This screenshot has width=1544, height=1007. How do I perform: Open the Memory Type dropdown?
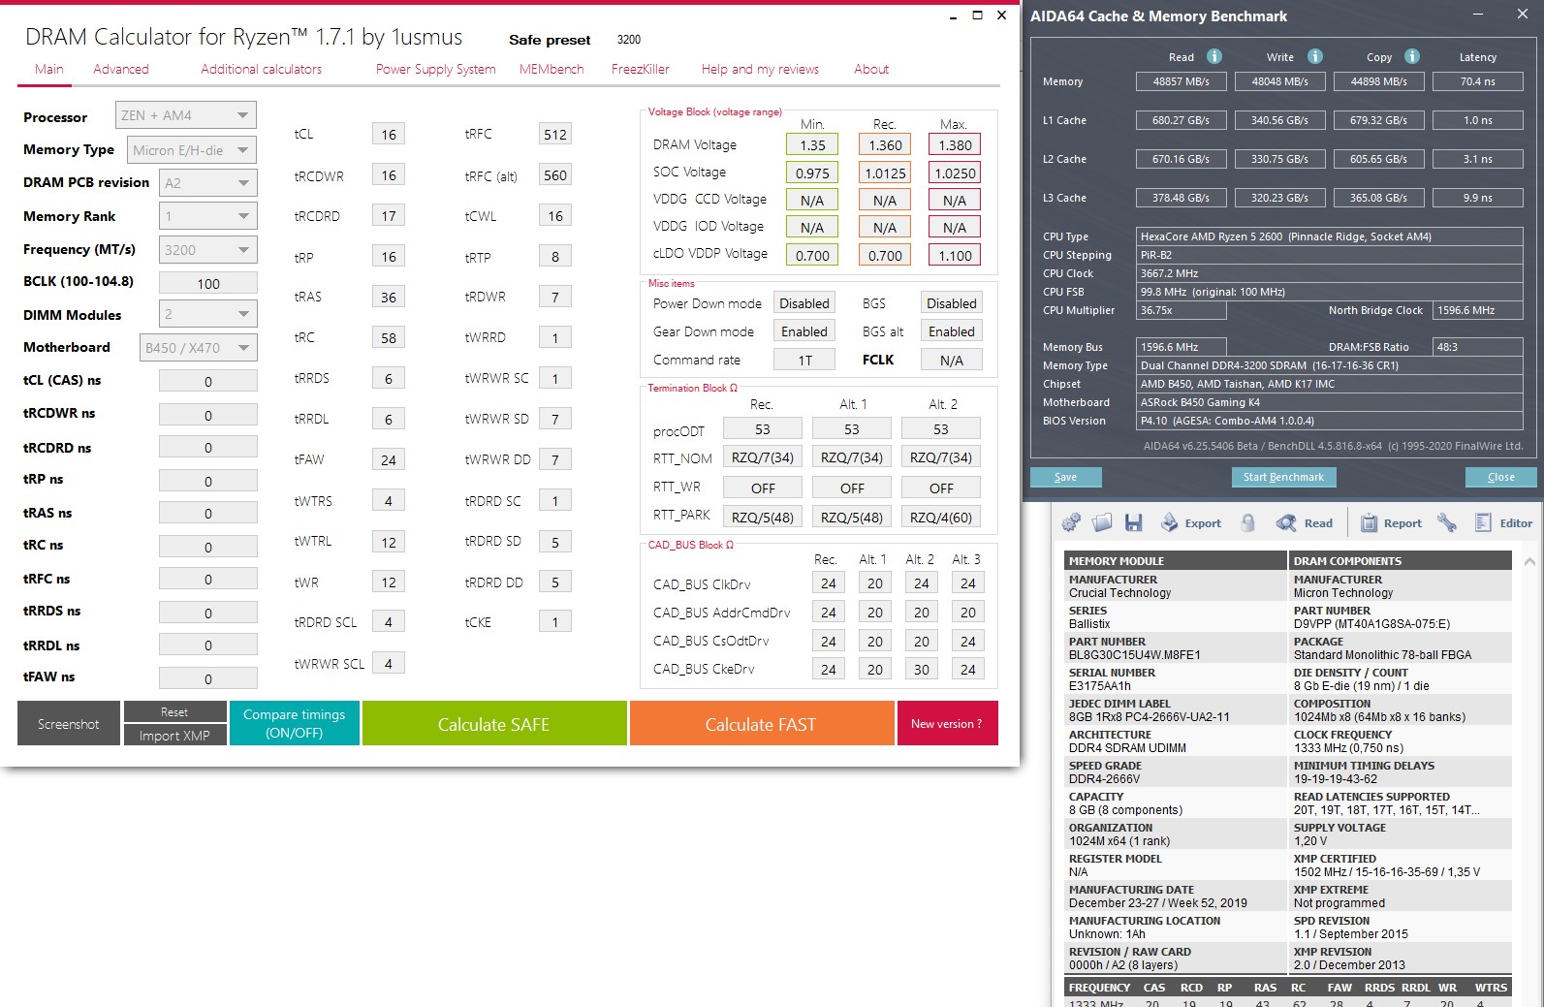[192, 150]
